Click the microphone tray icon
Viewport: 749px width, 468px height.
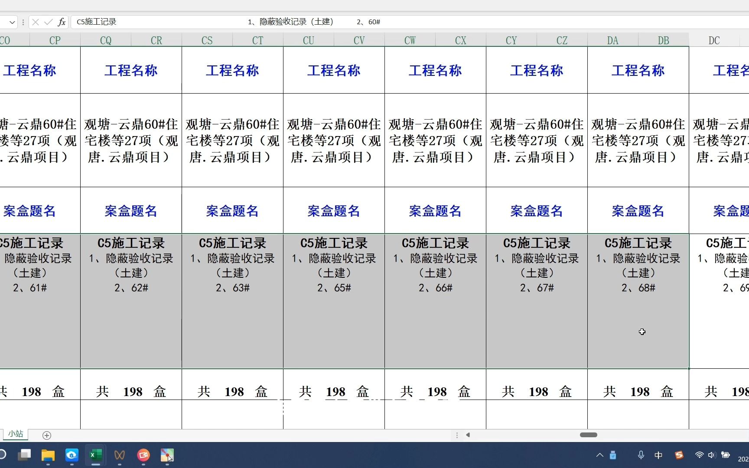coord(641,455)
